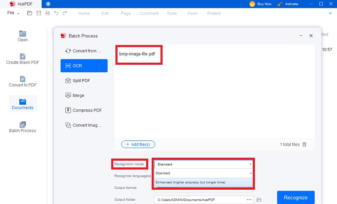337x204 pixels.
Task: Click the Batch Process sidebar icon
Action: (x=23, y=125)
